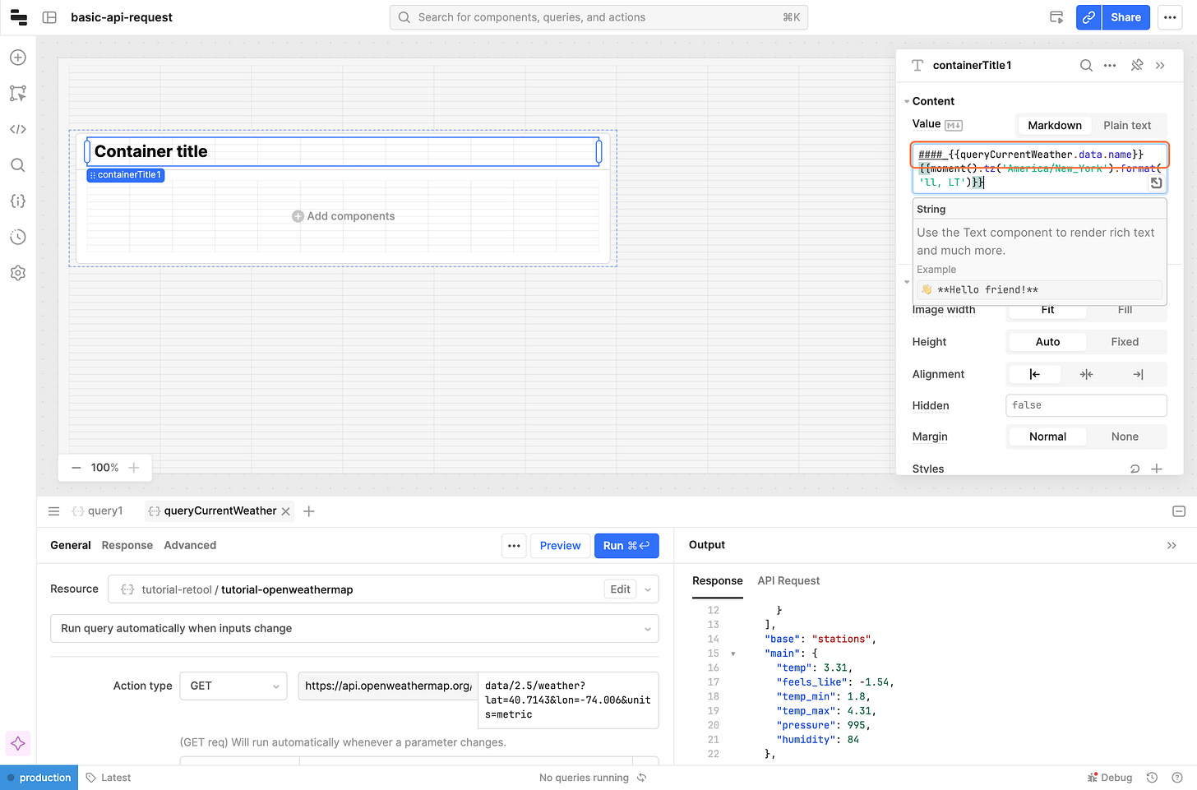The image size is (1197, 790).
Task: Open the settings gear icon
Action: click(18, 273)
